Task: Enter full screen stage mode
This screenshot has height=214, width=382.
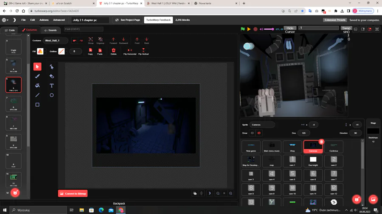Action: point(377,29)
